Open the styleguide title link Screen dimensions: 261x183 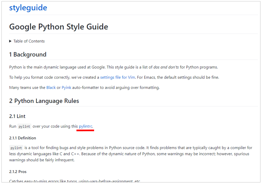point(28,8)
